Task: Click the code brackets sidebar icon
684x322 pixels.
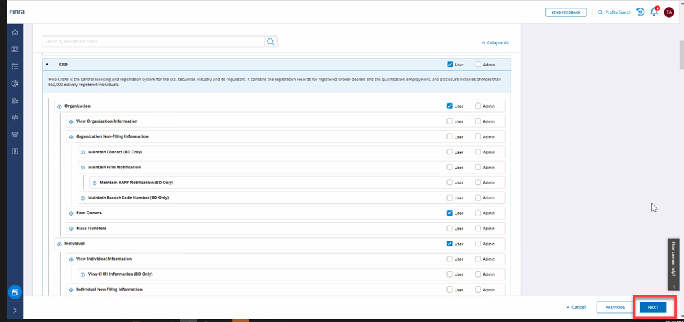Action: (15, 117)
